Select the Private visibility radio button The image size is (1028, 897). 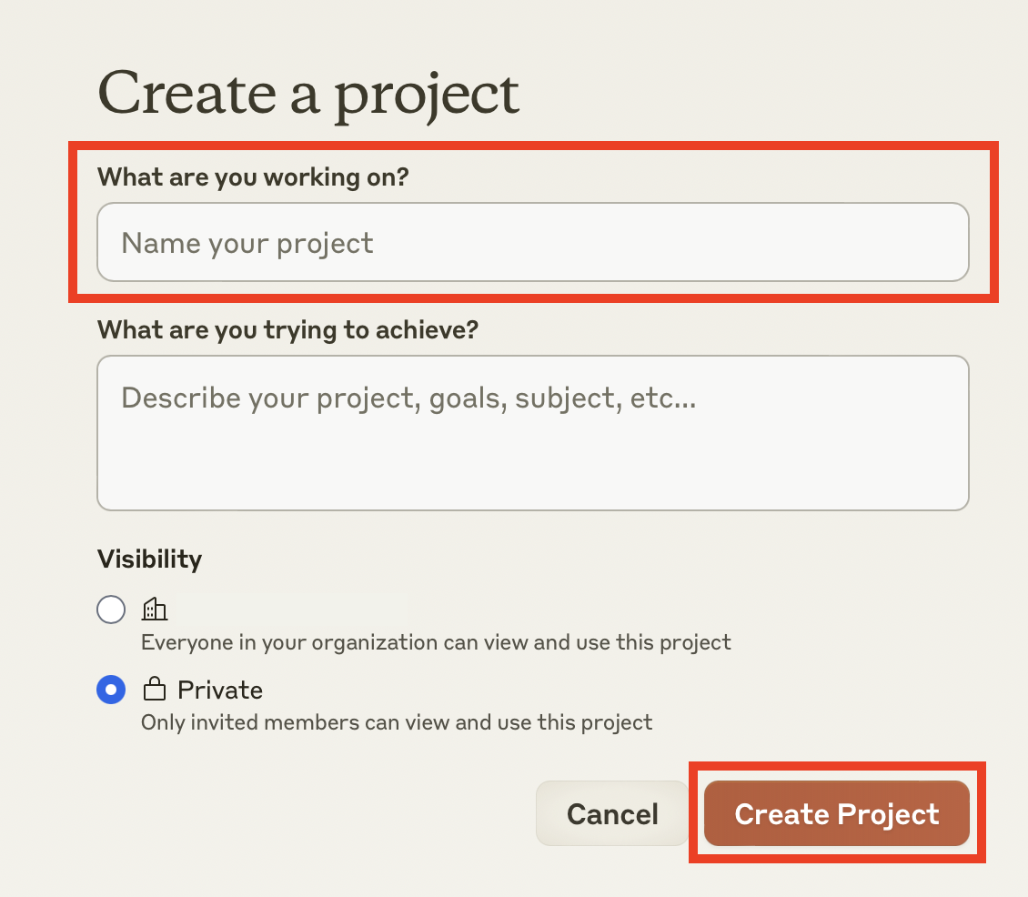tap(111, 689)
